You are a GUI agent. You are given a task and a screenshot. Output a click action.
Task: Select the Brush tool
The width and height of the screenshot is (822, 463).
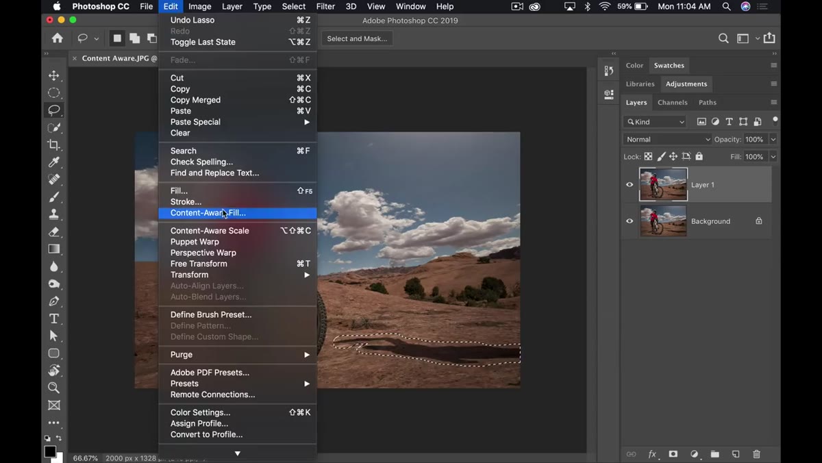[54, 197]
